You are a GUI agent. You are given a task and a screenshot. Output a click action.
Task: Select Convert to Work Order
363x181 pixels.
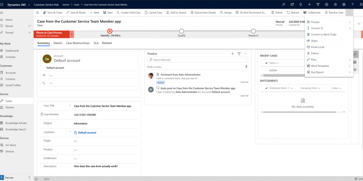[329, 34]
